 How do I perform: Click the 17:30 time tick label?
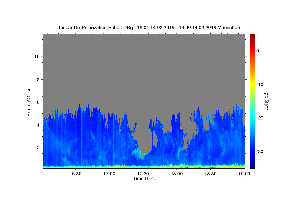(143, 174)
